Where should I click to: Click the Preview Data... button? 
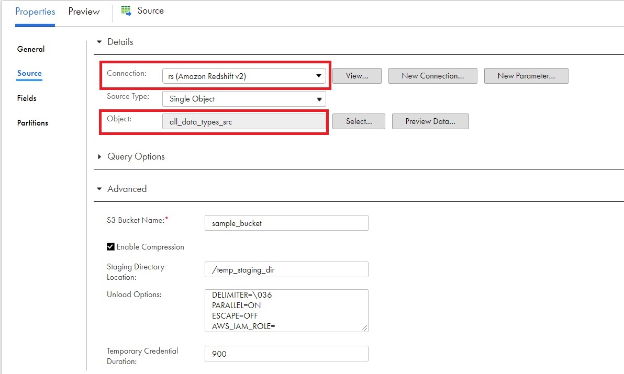(430, 121)
